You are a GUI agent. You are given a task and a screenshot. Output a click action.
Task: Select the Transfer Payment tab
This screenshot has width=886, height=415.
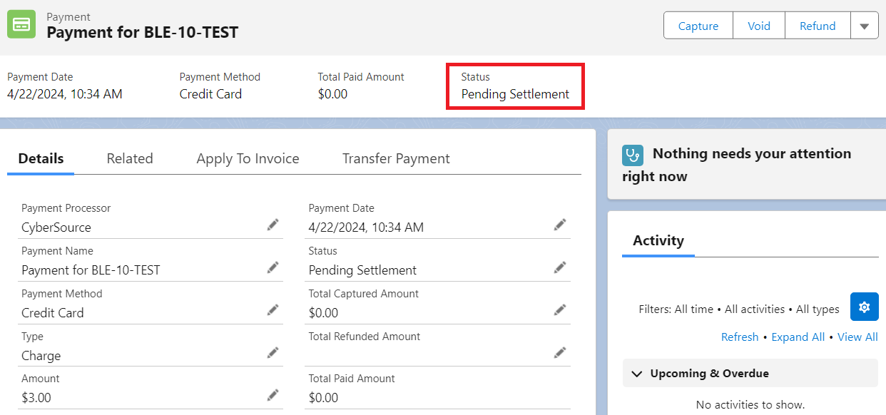point(396,158)
